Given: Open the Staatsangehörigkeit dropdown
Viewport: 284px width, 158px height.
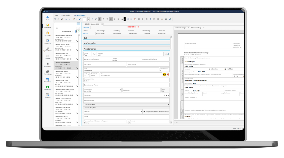Looking at the screenshot, I should point(168,80).
